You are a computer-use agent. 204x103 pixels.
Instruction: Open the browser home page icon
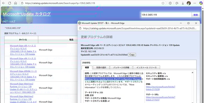[16, 3]
